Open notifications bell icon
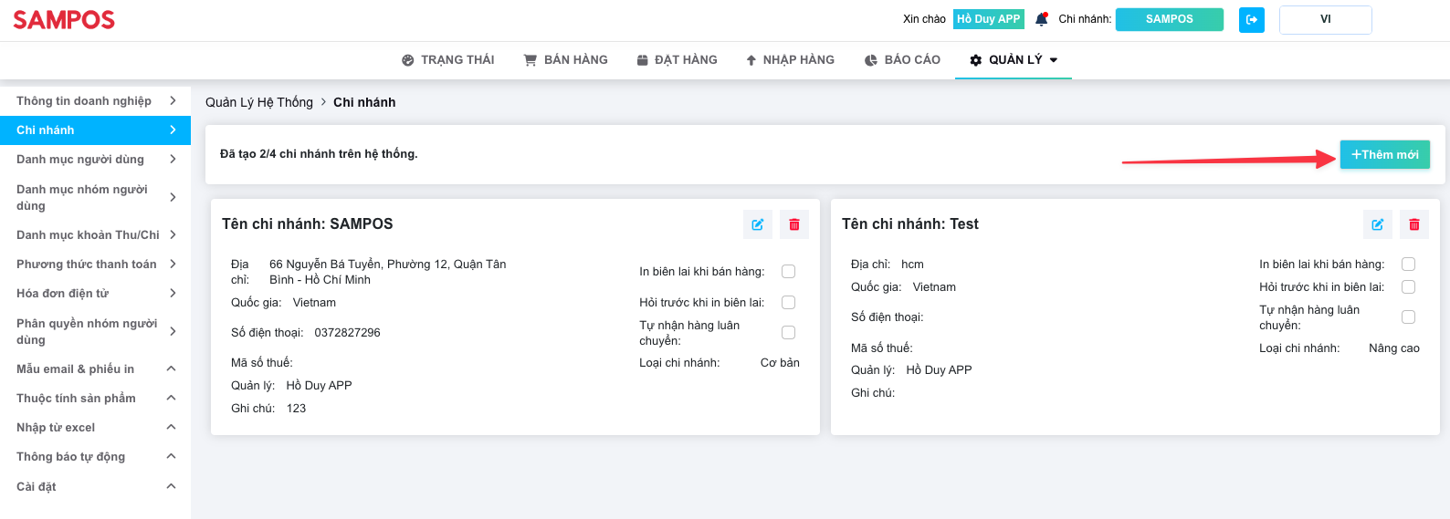This screenshot has height=519, width=1450. (1041, 19)
